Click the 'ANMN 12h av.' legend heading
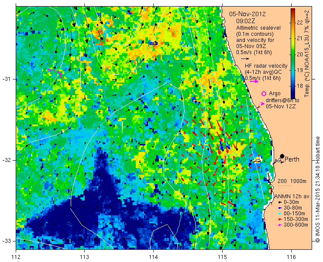The height and width of the screenshot is (262, 323). pyautogui.click(x=292, y=196)
